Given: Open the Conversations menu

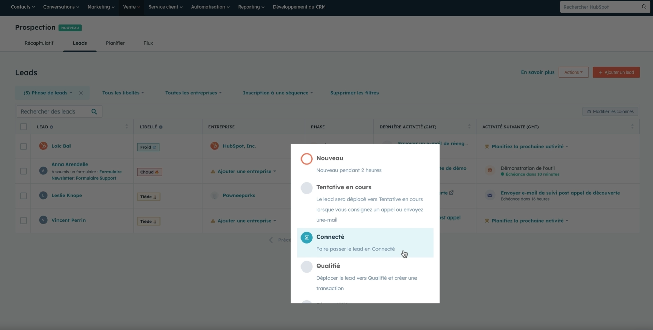Looking at the screenshot, I should point(61,7).
